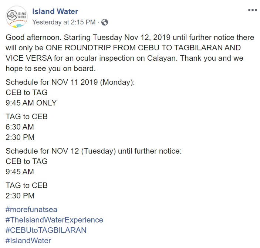The height and width of the screenshot is (248, 260).
Task: Open the three-dot post options menu
Action: pyautogui.click(x=252, y=10)
